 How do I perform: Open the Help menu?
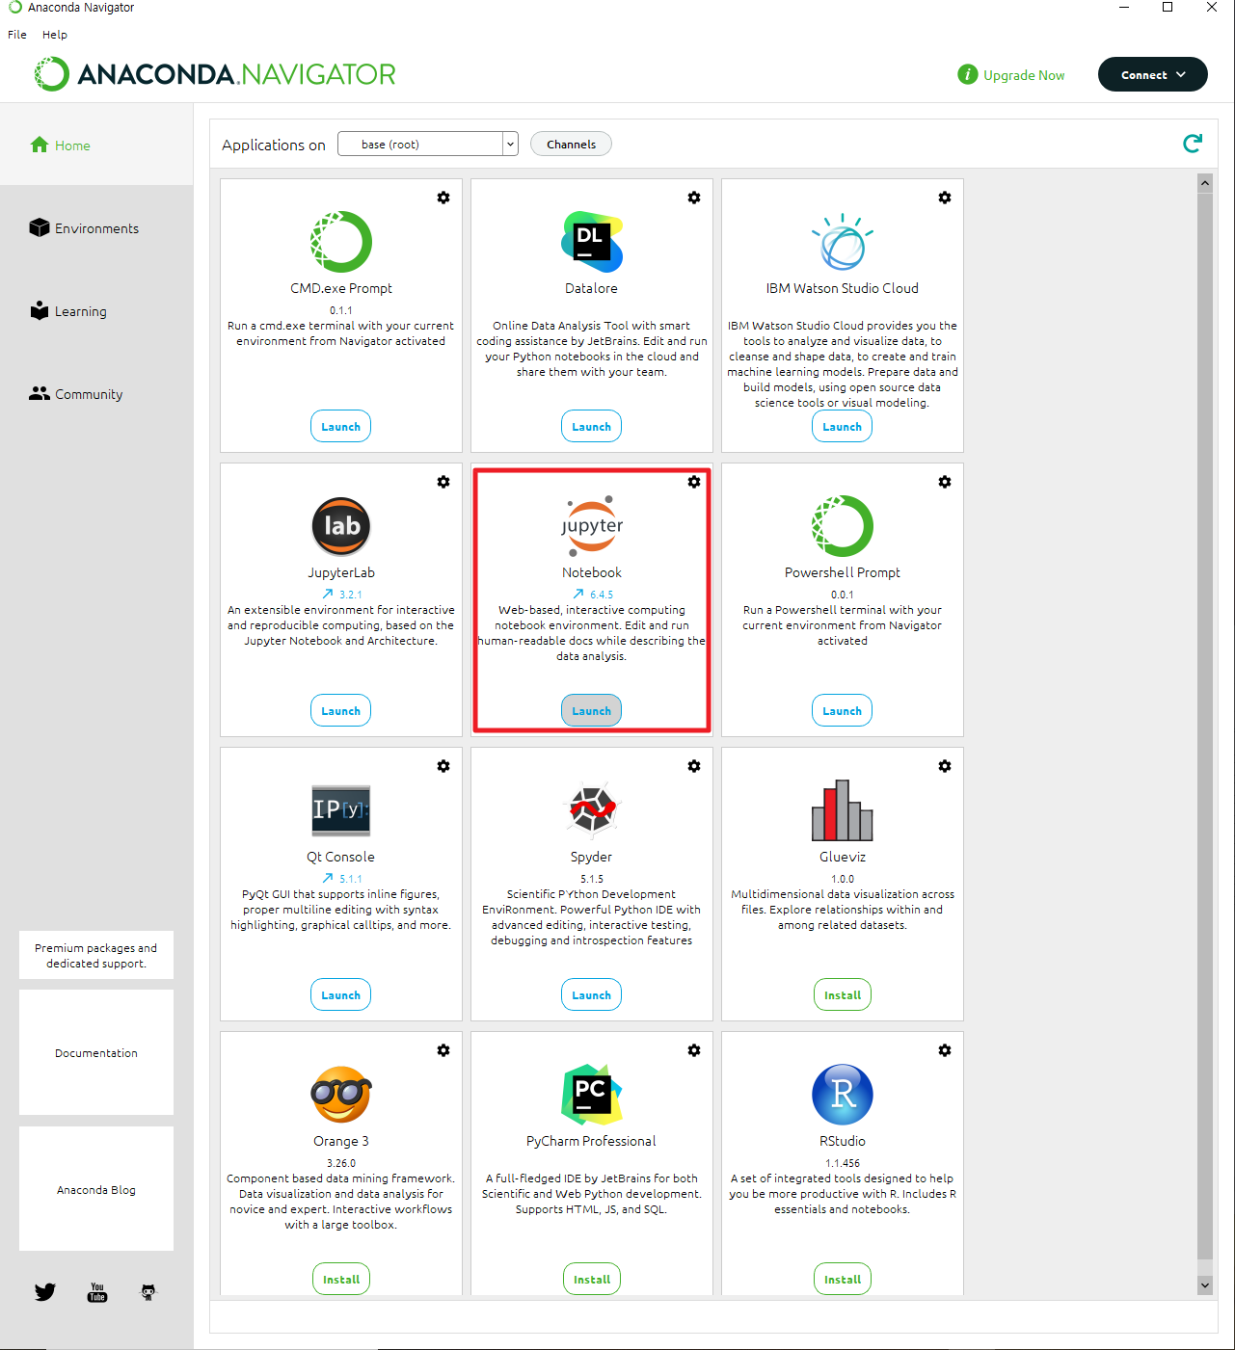55,35
